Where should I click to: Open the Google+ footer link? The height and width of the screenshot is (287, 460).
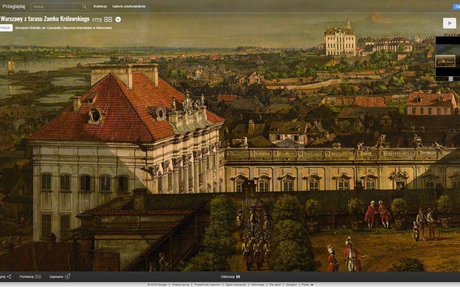[291, 285]
